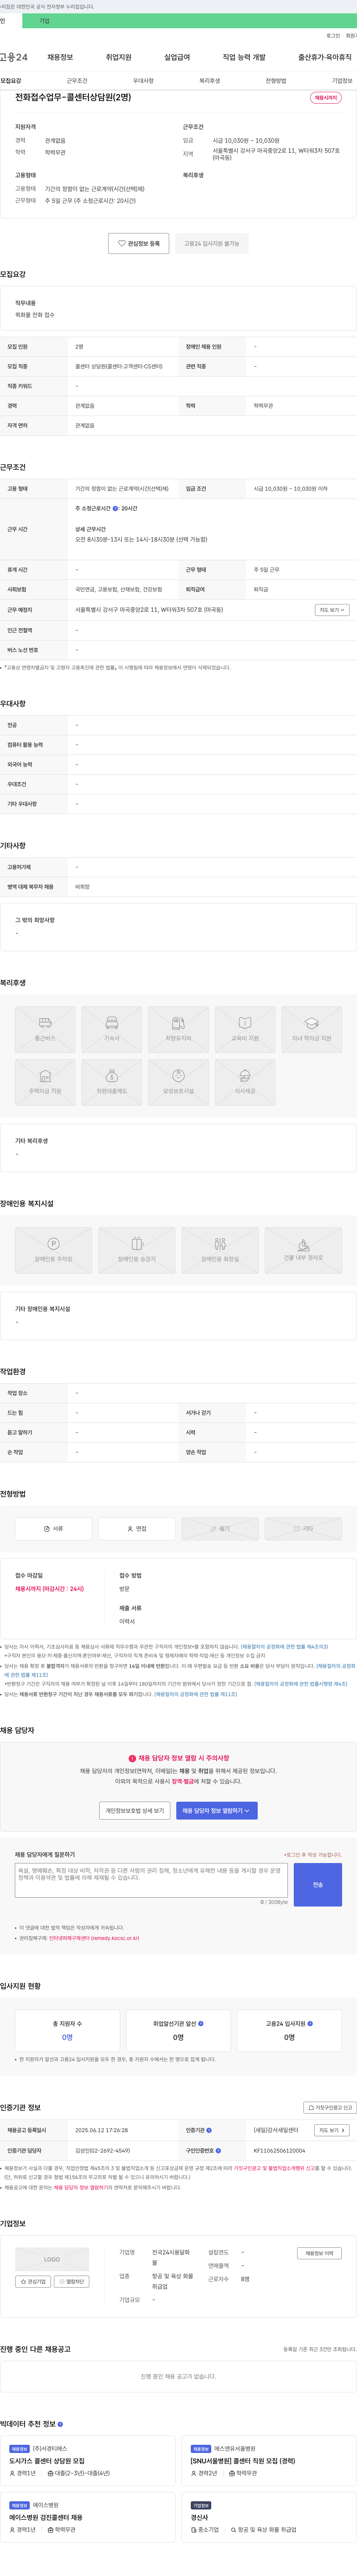Open the 출산휴가·육아휴직 menu
Screen dimensions: 357x2576
tap(325, 57)
